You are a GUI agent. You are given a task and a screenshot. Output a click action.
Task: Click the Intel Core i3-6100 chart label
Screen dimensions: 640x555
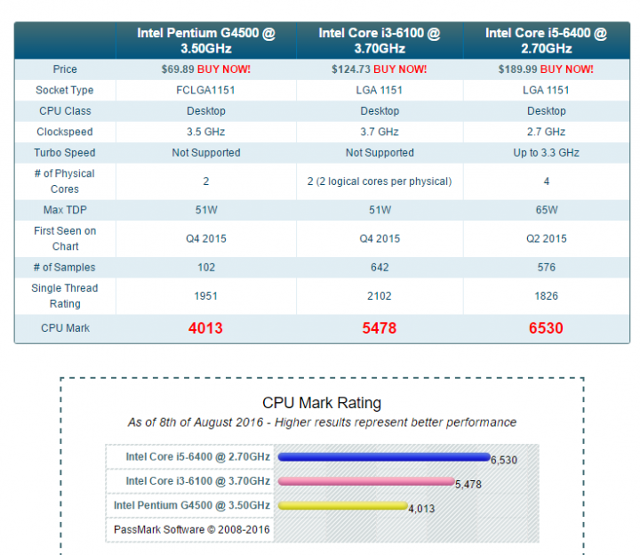coord(198,481)
